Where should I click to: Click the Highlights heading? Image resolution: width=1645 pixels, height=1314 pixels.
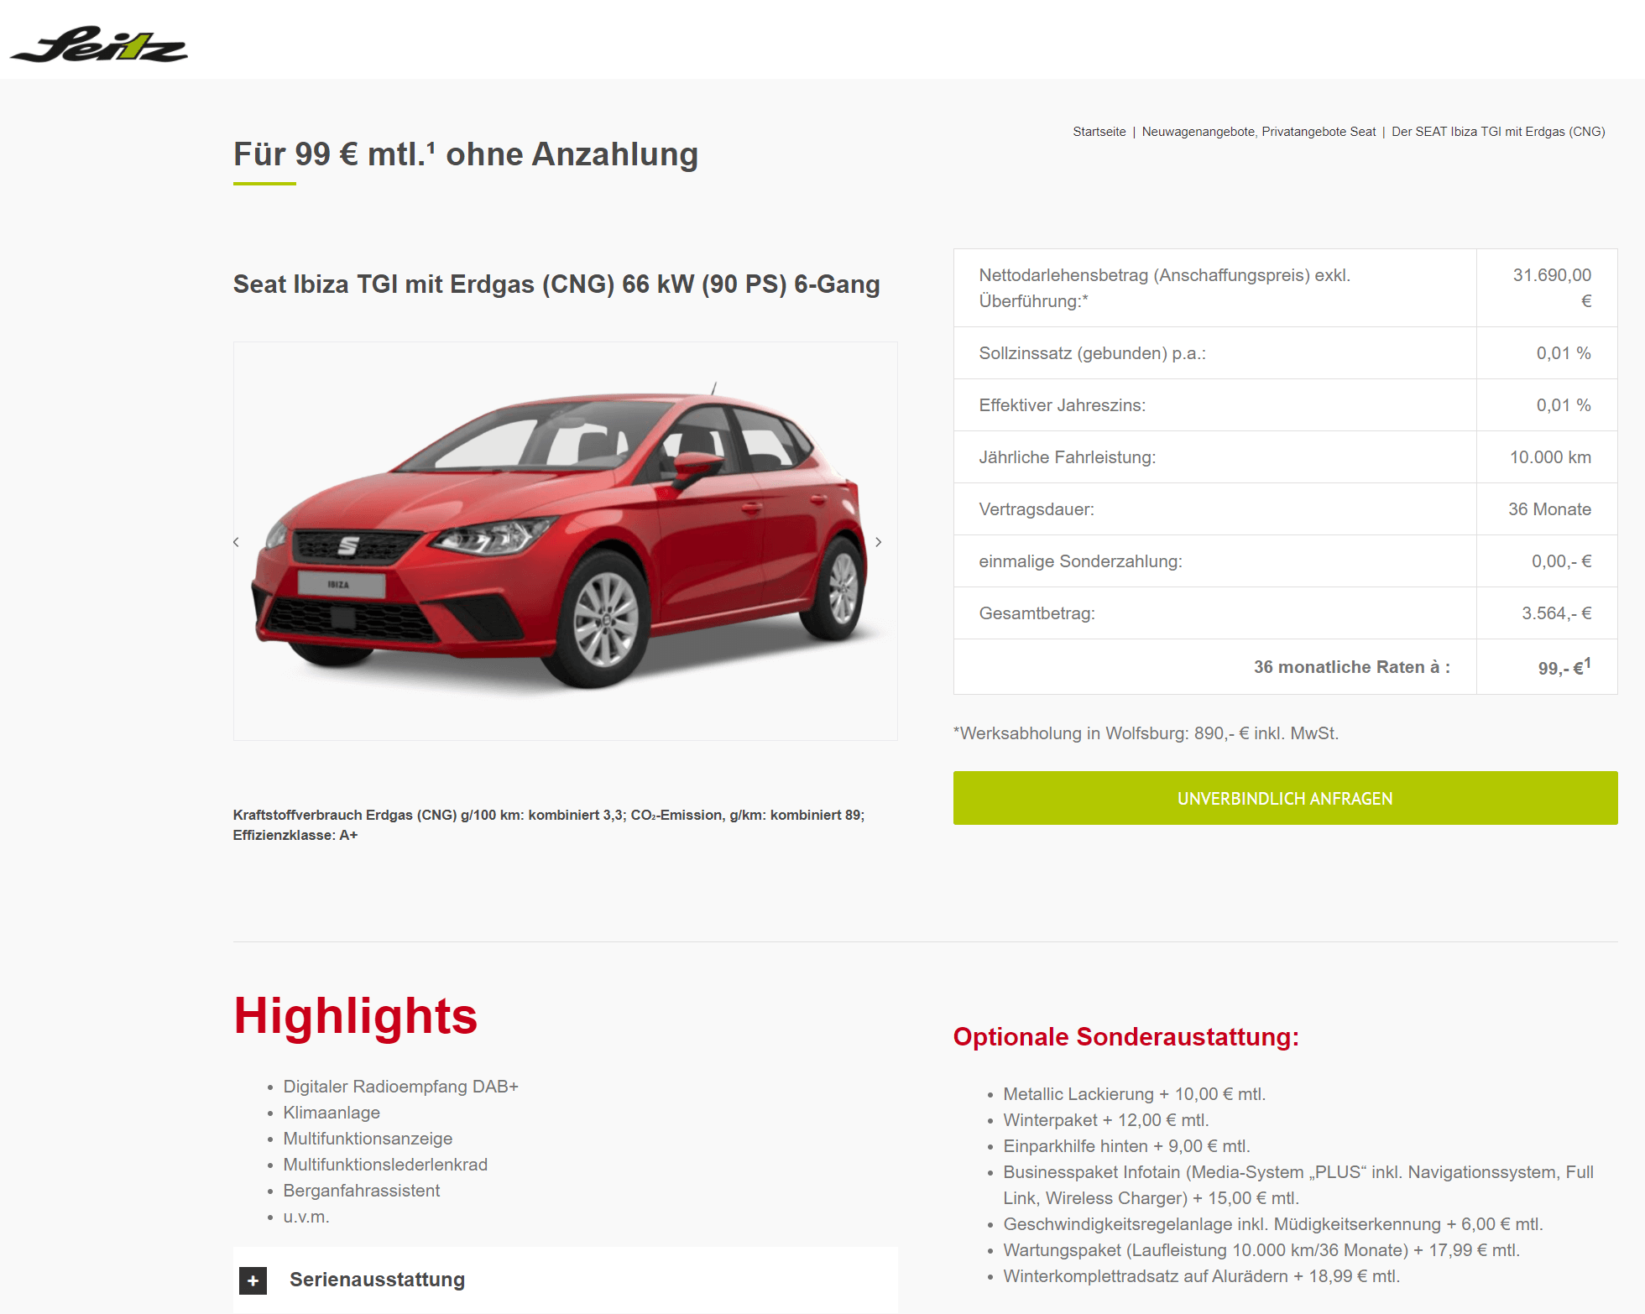(x=355, y=1016)
